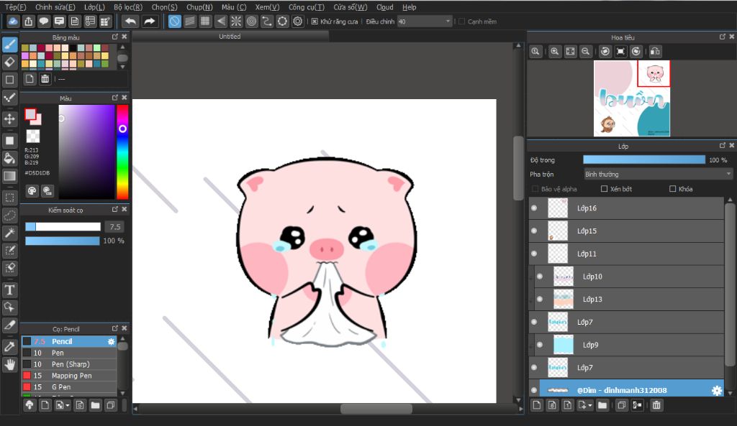Delete the palette color with trash icon
This screenshot has height=426, width=737.
(x=45, y=79)
